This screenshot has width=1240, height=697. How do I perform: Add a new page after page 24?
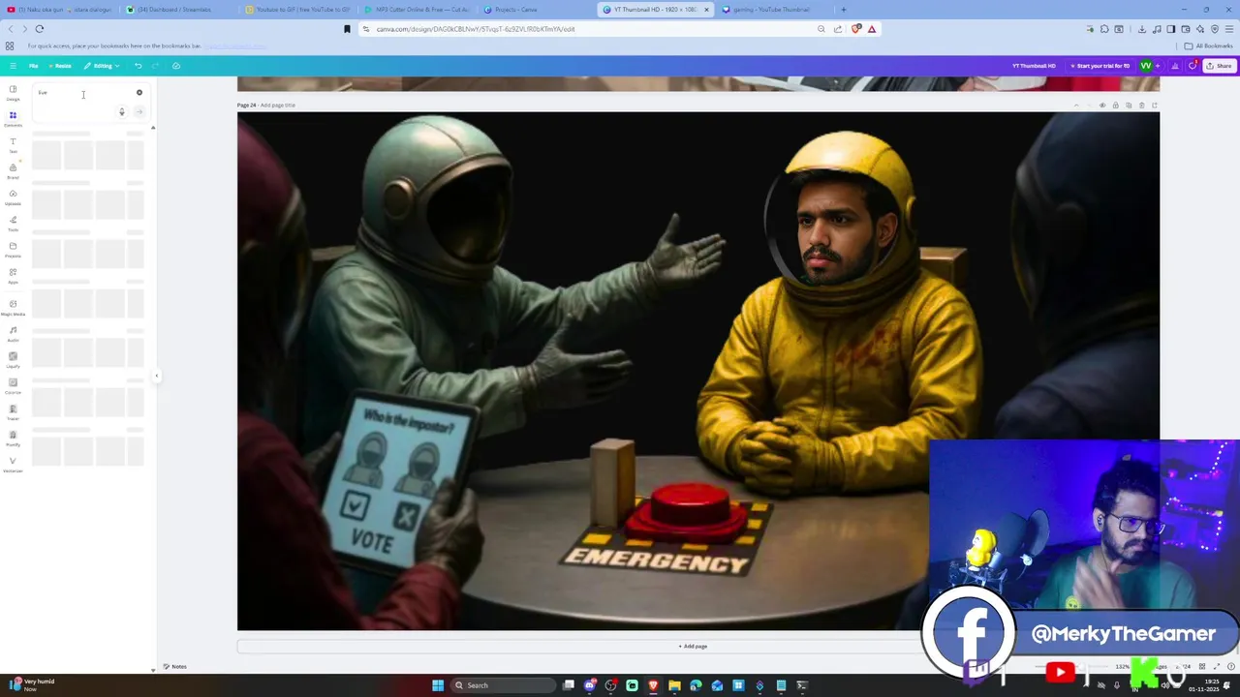1154,105
